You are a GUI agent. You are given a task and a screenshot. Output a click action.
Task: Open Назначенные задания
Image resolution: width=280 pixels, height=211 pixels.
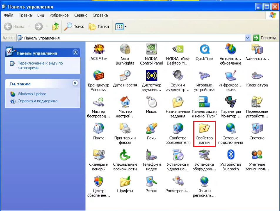(178, 107)
